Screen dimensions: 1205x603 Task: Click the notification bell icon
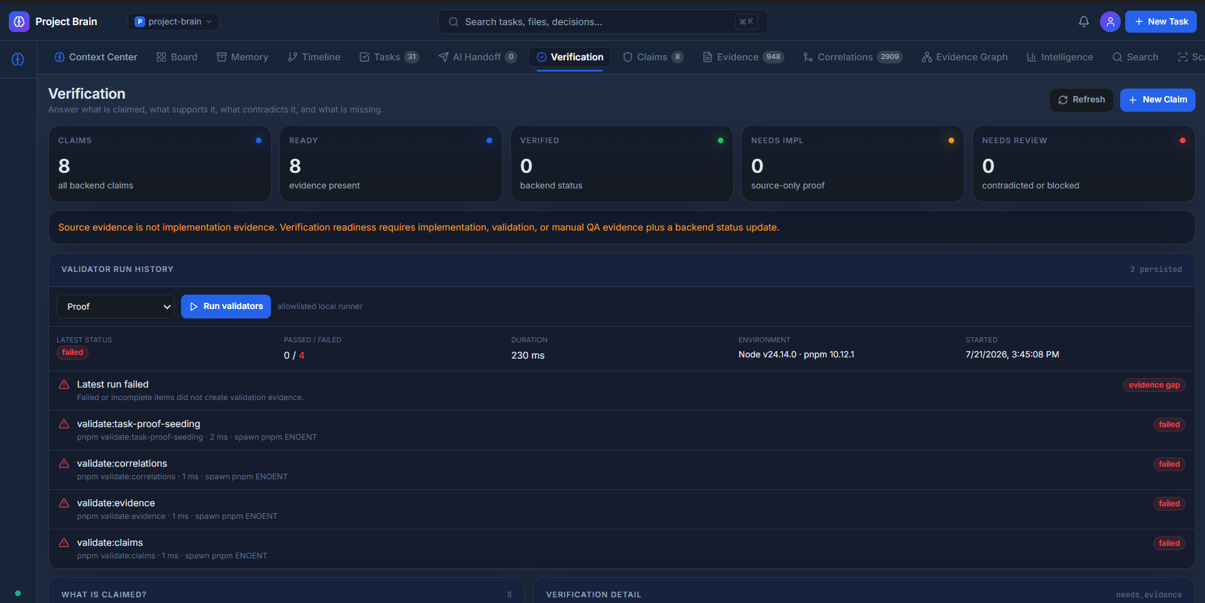coord(1084,21)
